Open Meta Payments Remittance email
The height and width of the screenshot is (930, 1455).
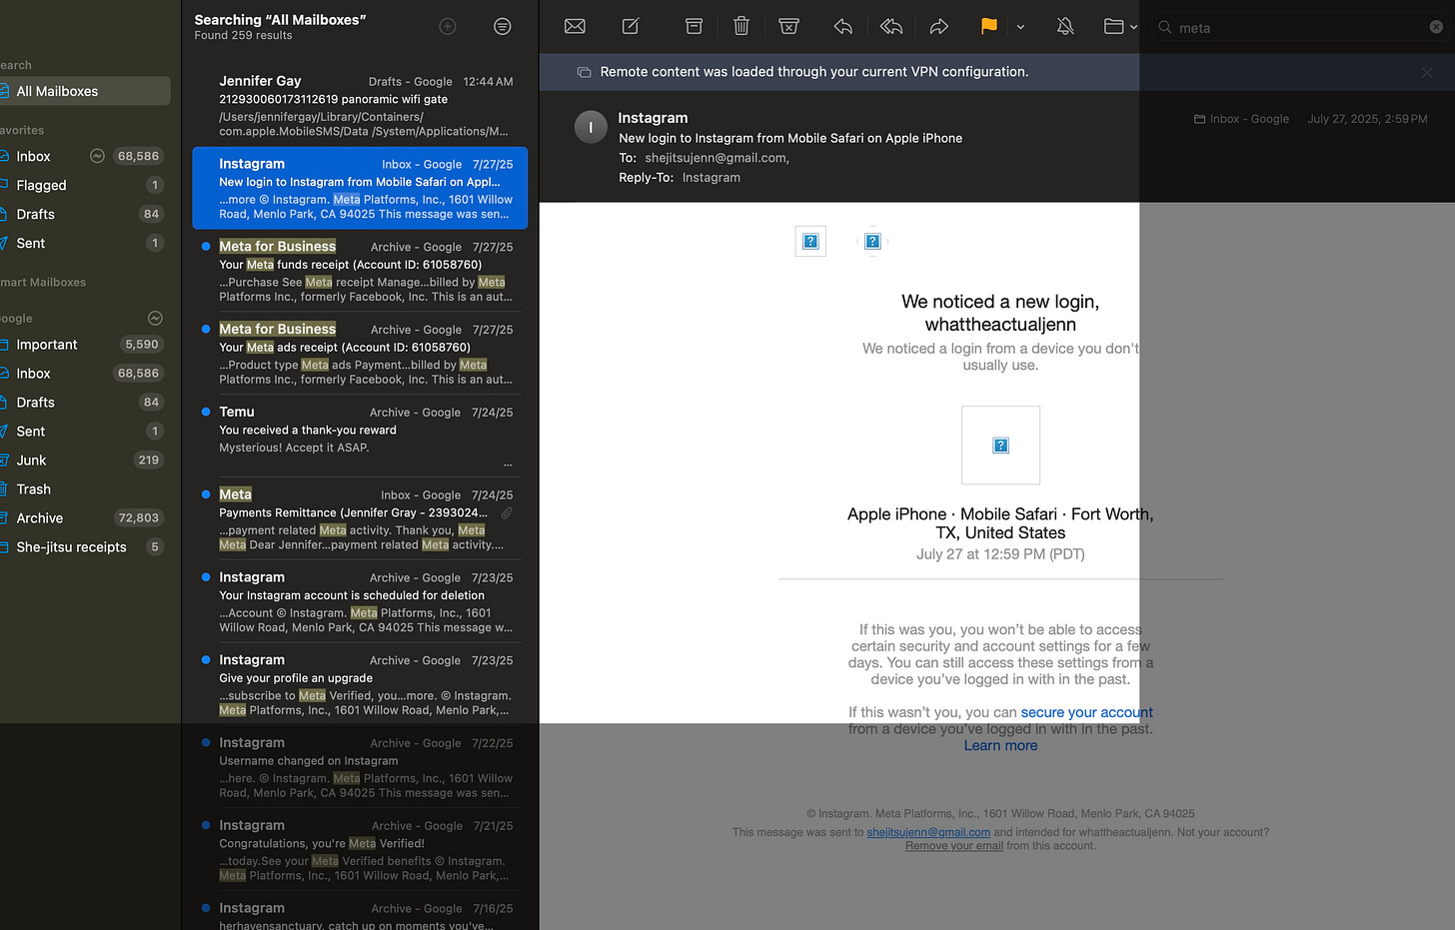(360, 520)
